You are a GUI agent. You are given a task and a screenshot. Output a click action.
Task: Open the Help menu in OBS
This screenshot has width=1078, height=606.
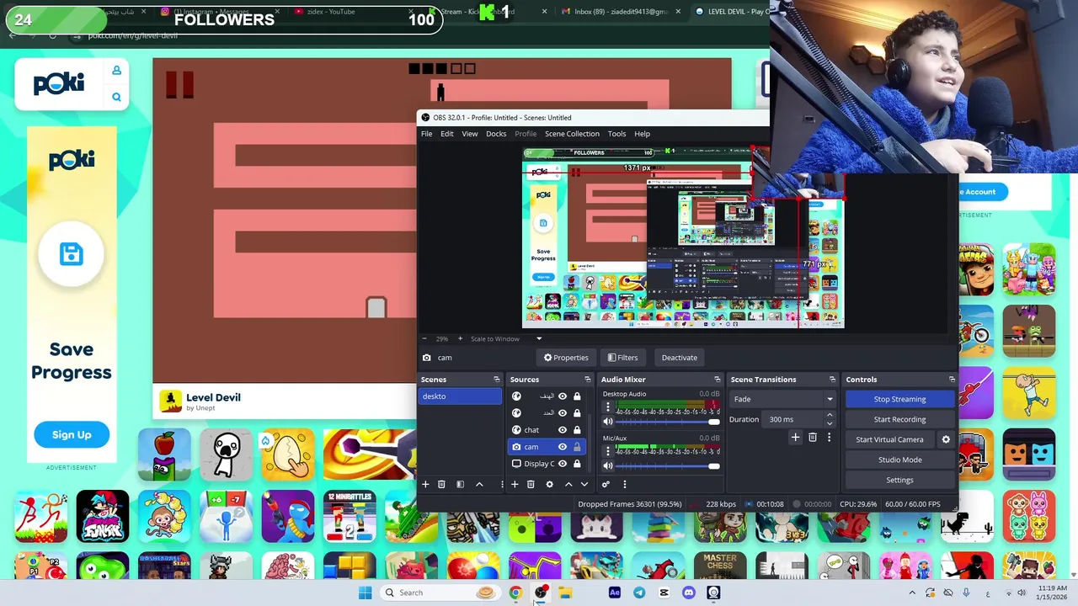(643, 134)
